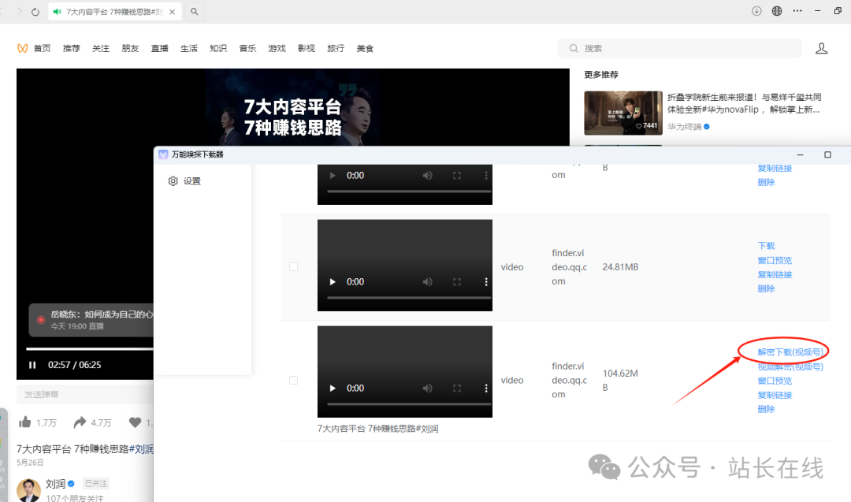Click 解密下载(视频号) for the 104.62MB video
This screenshot has height=502, width=851.
pyautogui.click(x=790, y=352)
